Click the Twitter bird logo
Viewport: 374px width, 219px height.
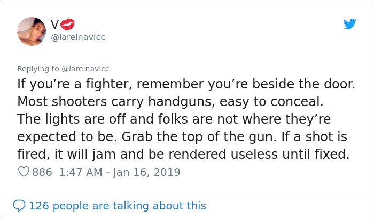pos(349,24)
